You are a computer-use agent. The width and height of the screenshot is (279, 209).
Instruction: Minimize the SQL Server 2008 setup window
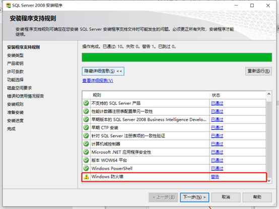click(236, 6)
